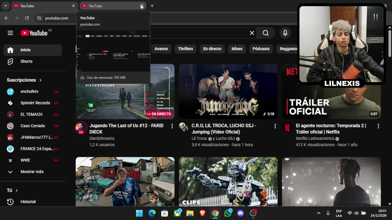Clear the search box with the X
392x220 pixels.
coord(252,33)
